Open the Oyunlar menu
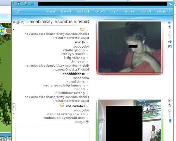176x141 pixels. 100,12
